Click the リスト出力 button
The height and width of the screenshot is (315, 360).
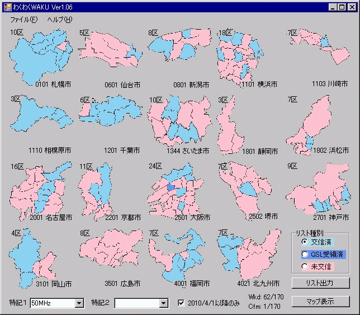321,283
